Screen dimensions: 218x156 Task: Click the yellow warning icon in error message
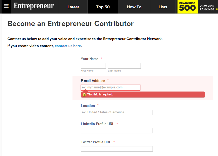84,95
